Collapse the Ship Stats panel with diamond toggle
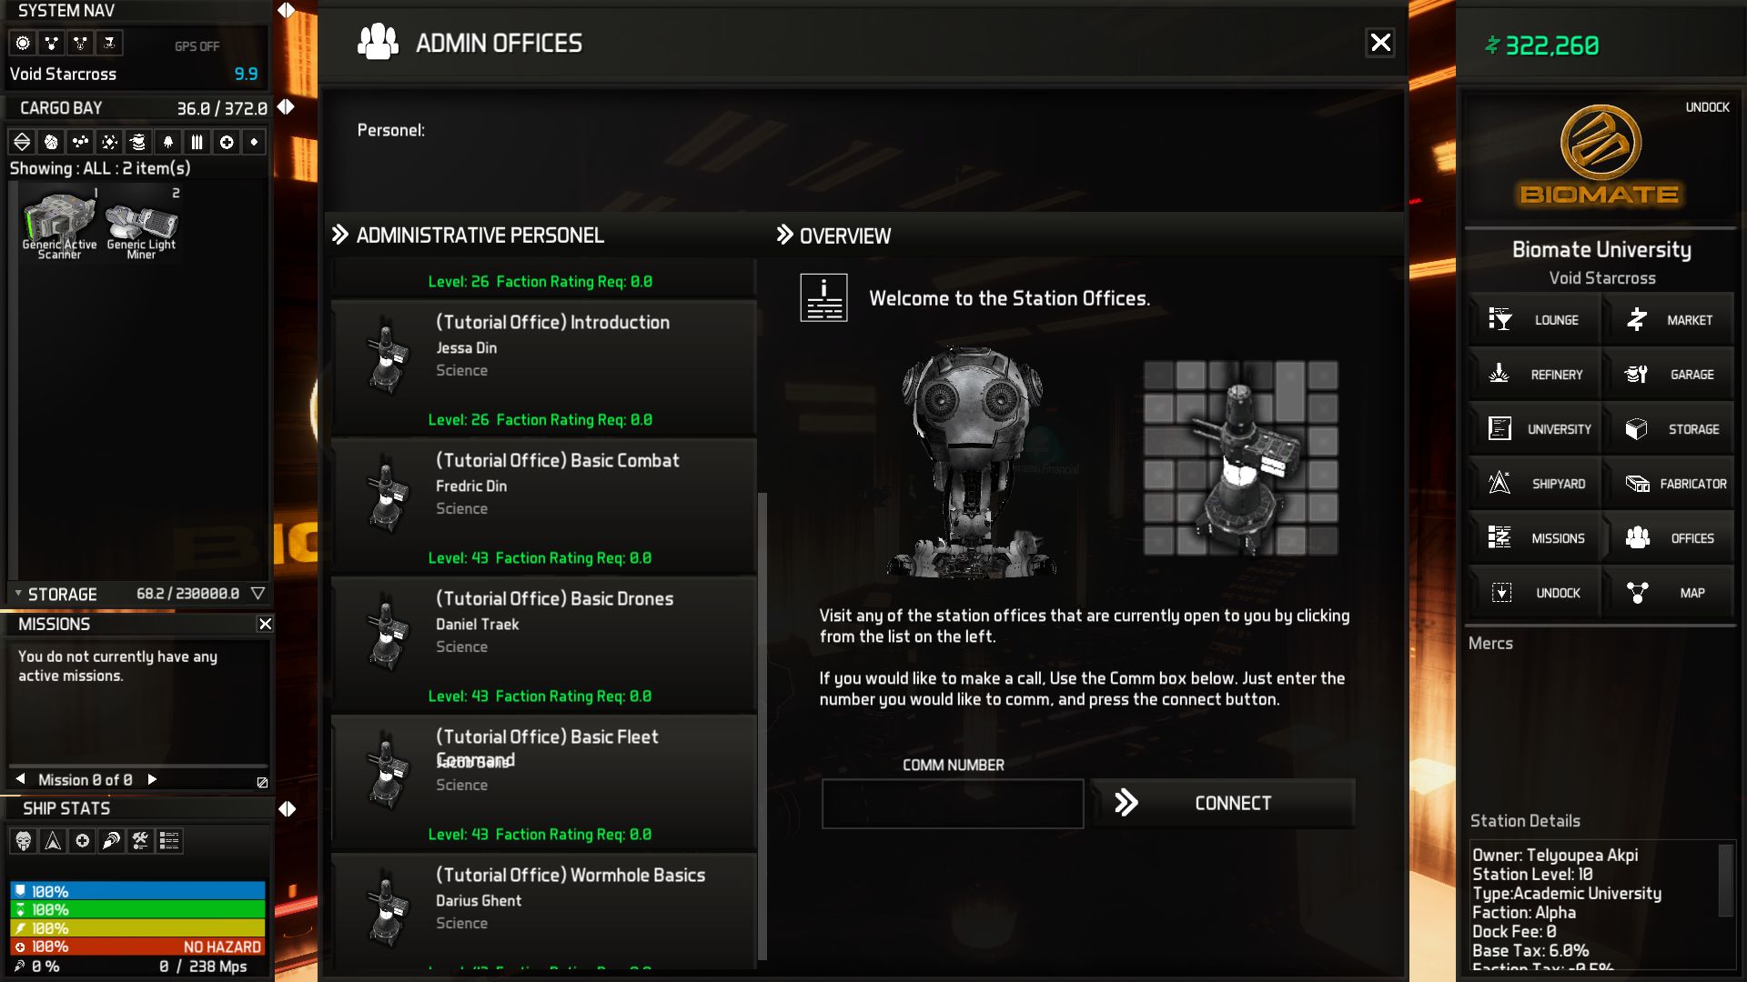This screenshot has width=1747, height=982. [x=287, y=808]
